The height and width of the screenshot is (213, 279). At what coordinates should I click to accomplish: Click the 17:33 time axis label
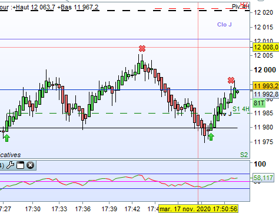pos(59,209)
